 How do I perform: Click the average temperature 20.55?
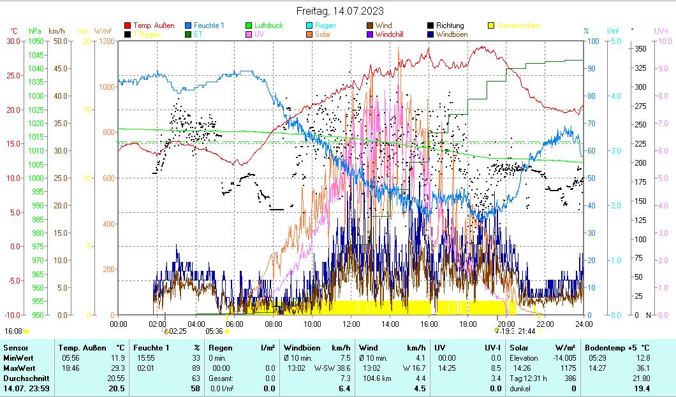click(x=116, y=379)
